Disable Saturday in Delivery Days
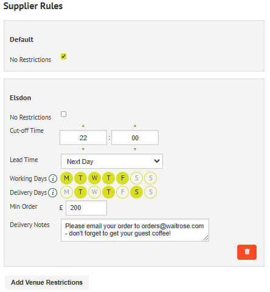The height and width of the screenshot is (292, 270). coord(136,192)
